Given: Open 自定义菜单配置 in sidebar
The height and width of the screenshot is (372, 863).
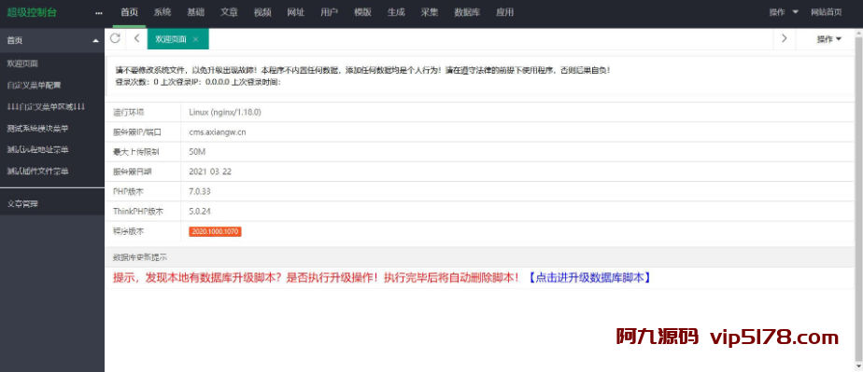Looking at the screenshot, I should (x=35, y=85).
